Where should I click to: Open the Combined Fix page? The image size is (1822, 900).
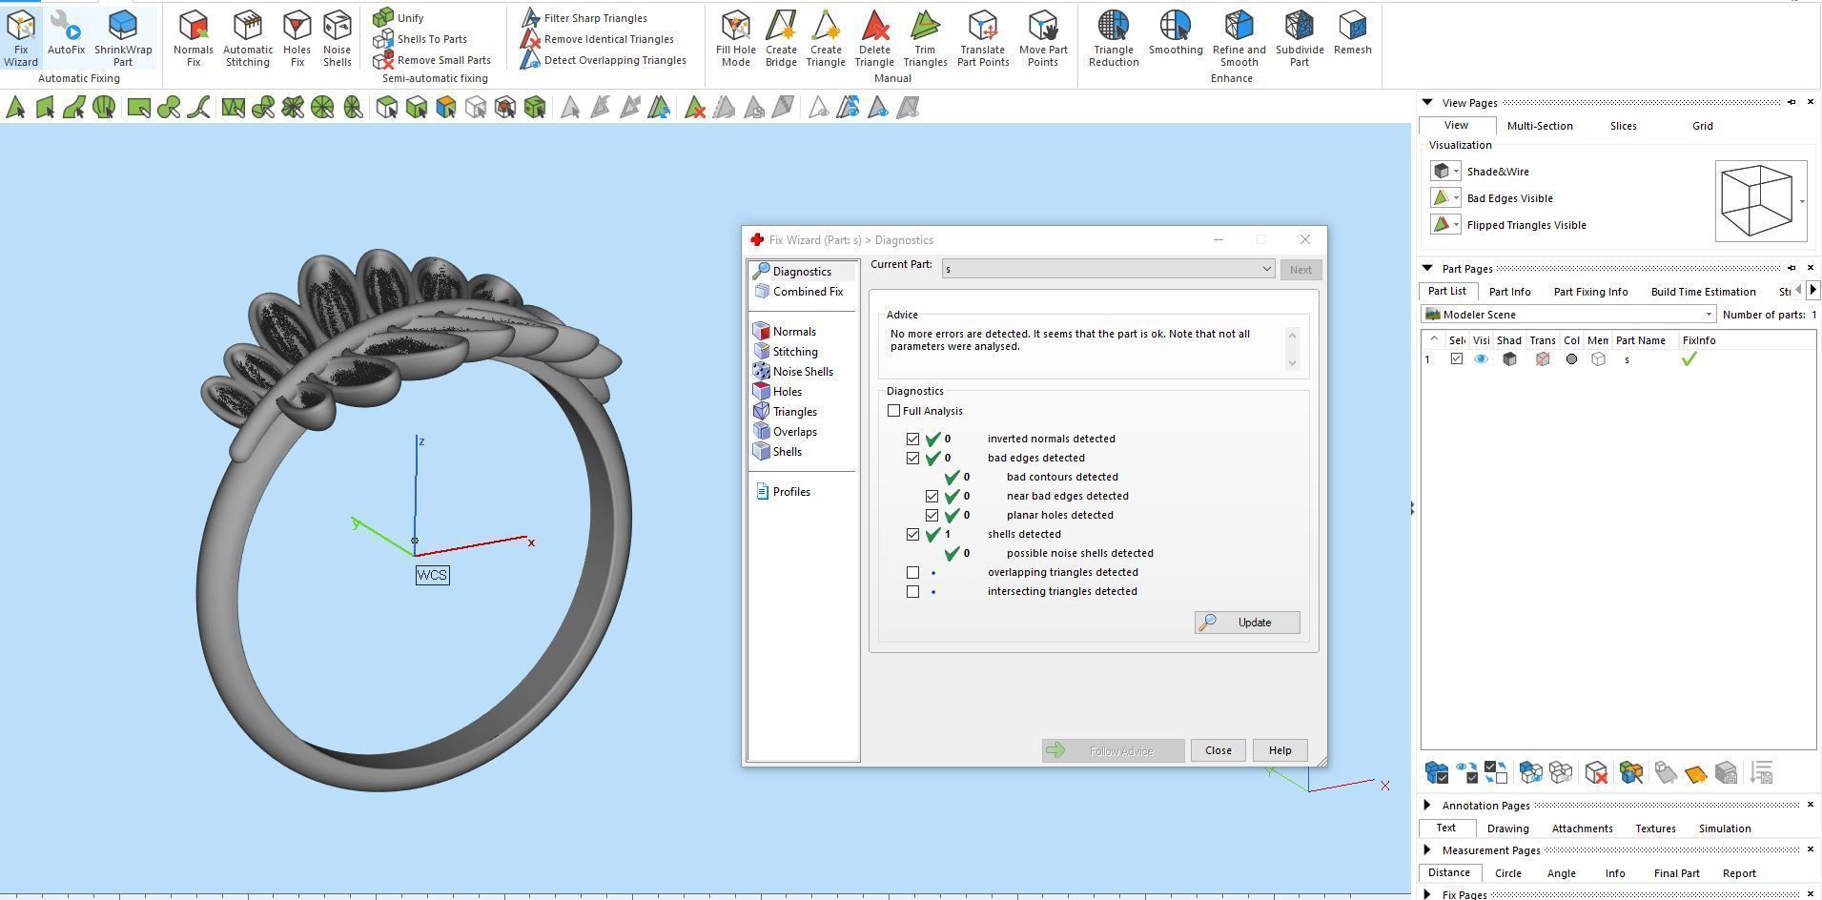coord(799,292)
